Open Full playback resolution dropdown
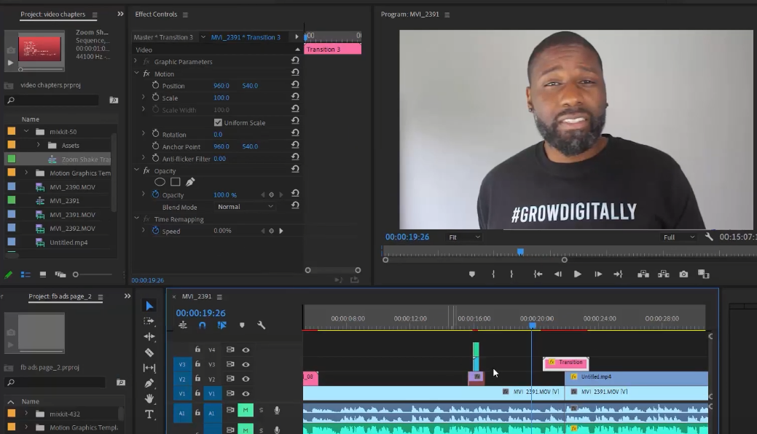 coord(679,237)
